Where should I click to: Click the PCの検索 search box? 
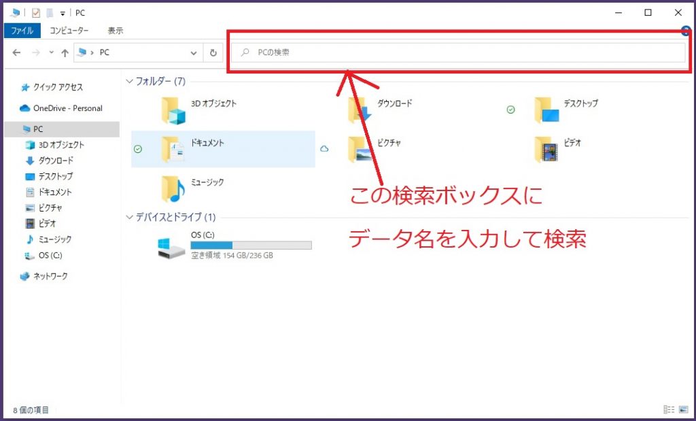pos(462,52)
